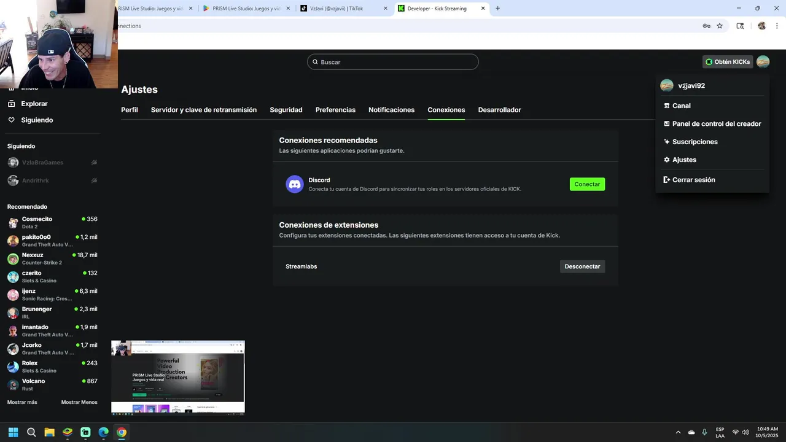This screenshot has height=442, width=786.
Task: Go to the Notificaciones tab
Action: [392, 110]
